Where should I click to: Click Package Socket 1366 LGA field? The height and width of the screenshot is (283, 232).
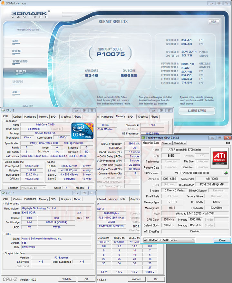[x=45, y=133]
